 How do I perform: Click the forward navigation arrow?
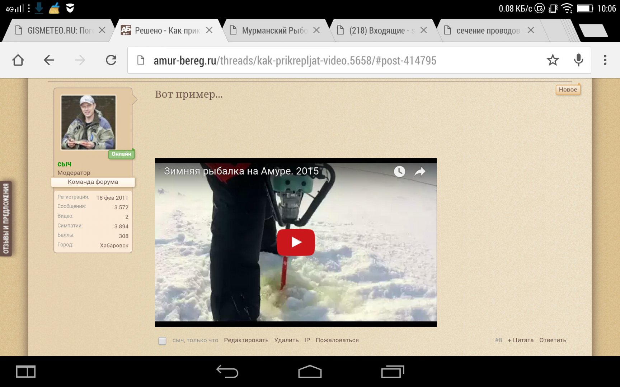(80, 60)
